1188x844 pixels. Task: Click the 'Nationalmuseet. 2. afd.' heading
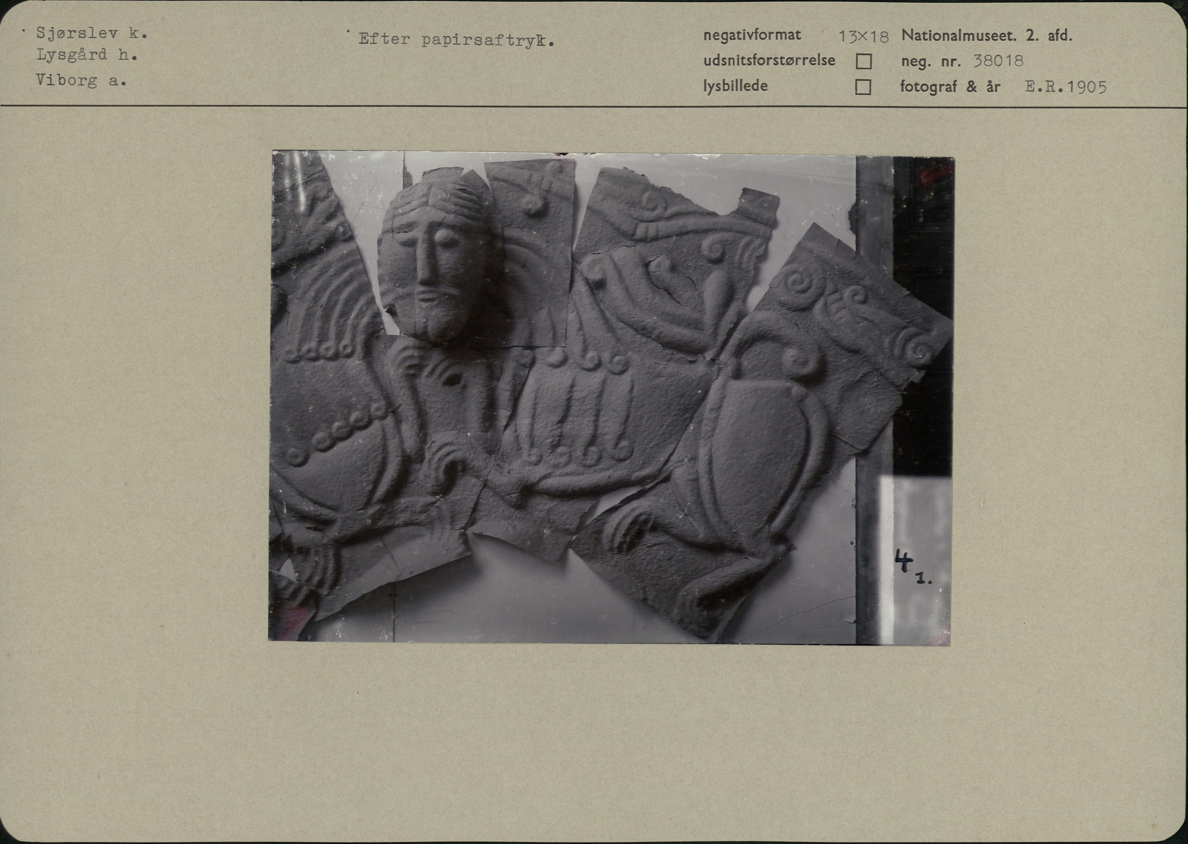pyautogui.click(x=987, y=35)
